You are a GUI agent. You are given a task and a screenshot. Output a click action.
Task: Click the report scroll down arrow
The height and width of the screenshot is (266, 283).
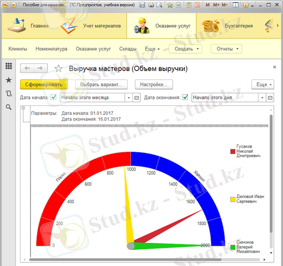(x=271, y=253)
